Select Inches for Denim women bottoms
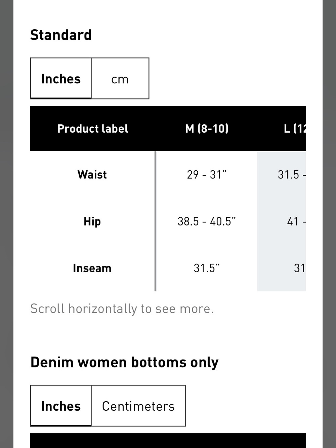336x448 pixels. tap(61, 406)
